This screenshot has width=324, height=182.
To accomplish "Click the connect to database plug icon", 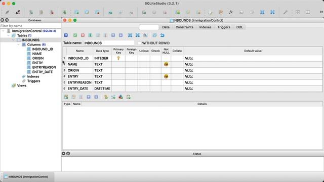I will [7, 12].
